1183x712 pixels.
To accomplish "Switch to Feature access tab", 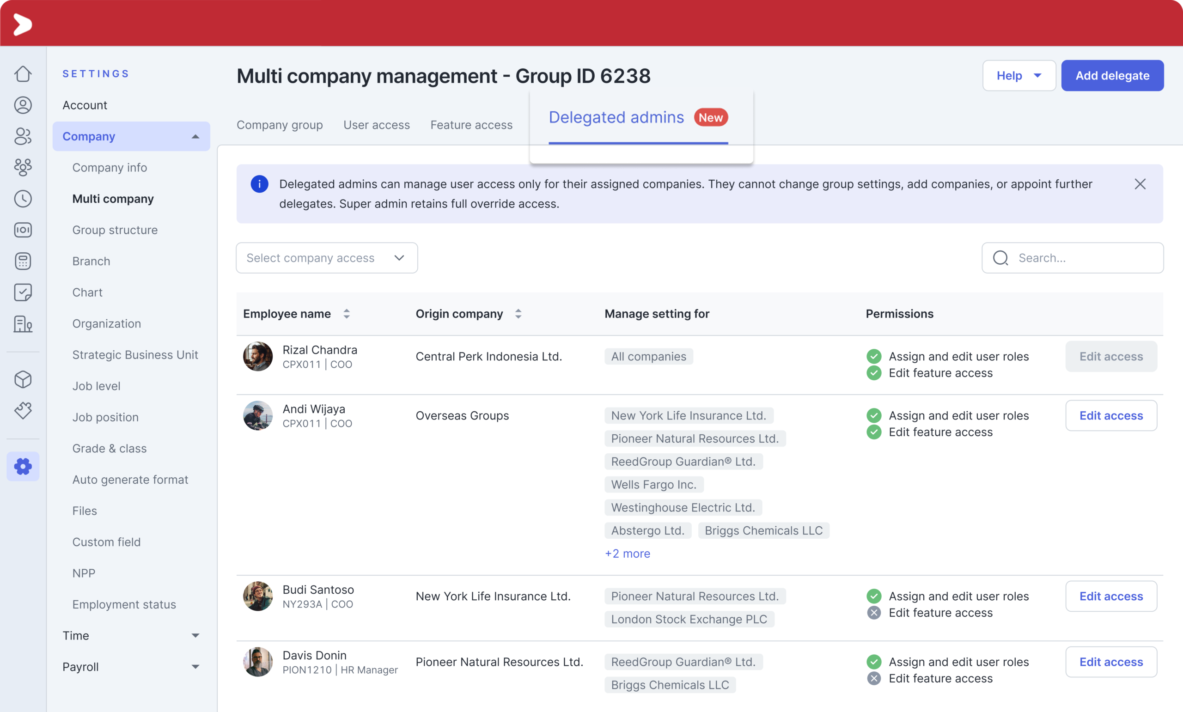I will click(x=471, y=125).
